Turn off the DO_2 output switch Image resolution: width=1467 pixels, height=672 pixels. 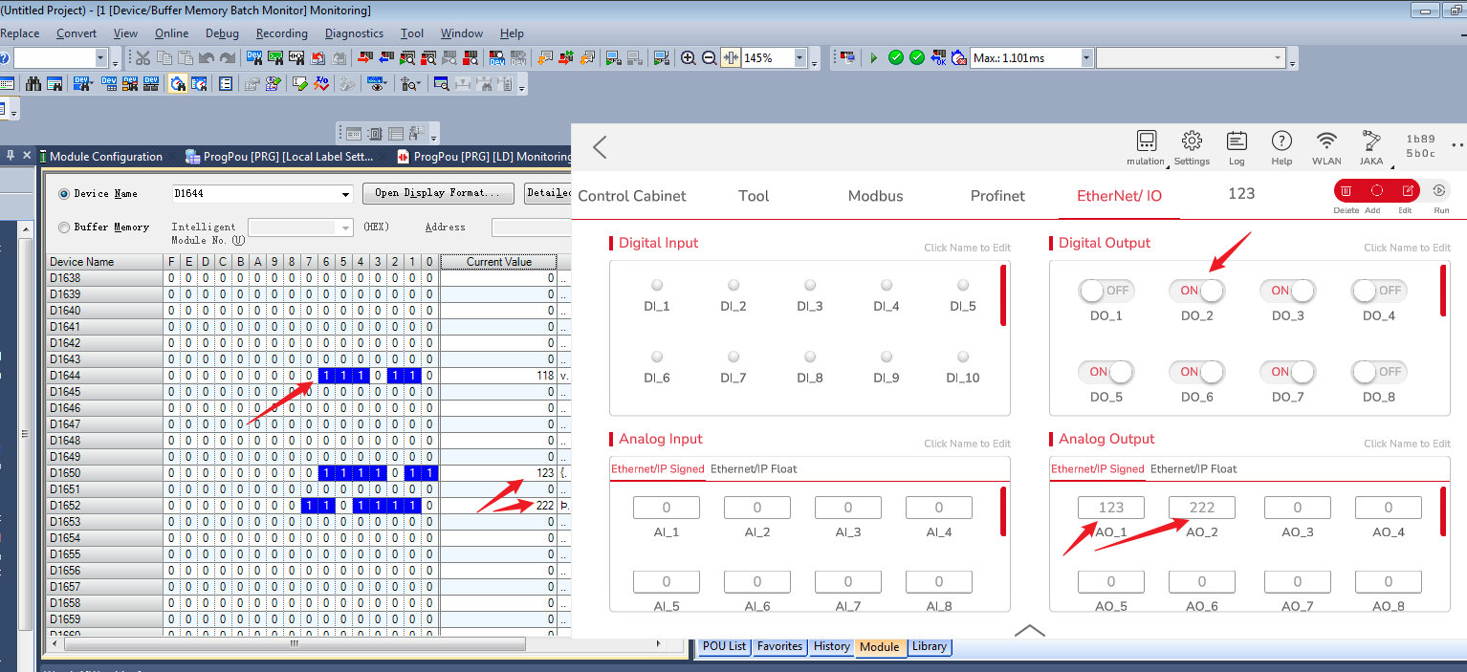[1196, 291]
